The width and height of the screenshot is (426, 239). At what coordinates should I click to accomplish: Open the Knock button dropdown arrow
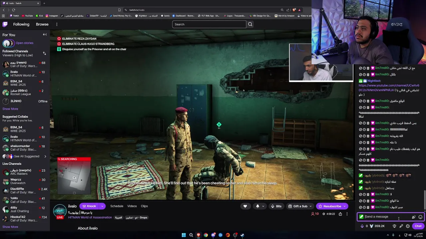coord(102,206)
